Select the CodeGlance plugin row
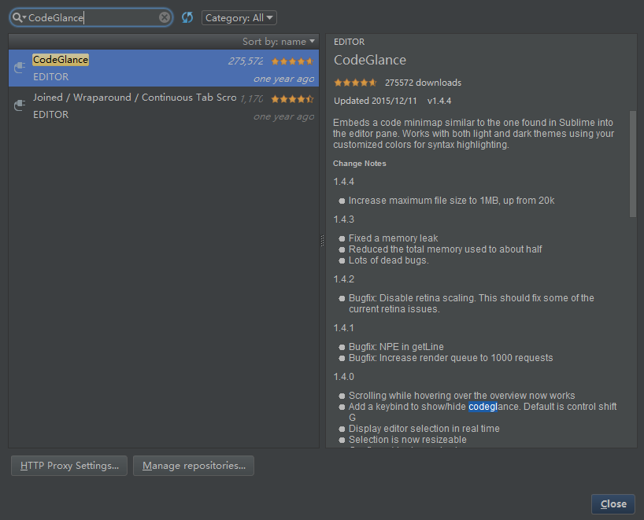Image resolution: width=644 pixels, height=520 pixels. coord(164,68)
